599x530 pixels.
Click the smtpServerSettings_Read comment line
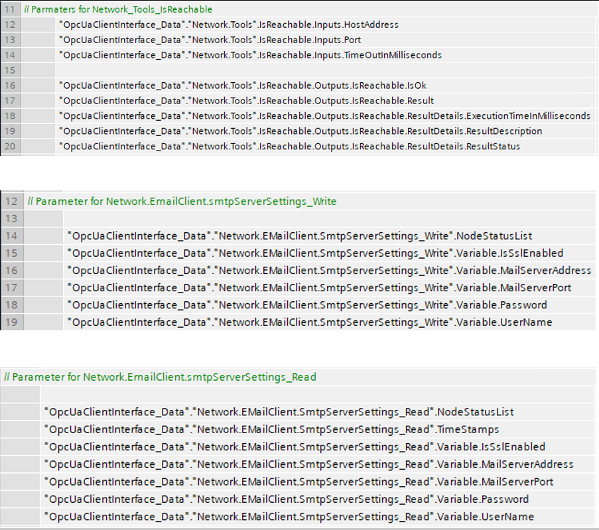[160, 377]
